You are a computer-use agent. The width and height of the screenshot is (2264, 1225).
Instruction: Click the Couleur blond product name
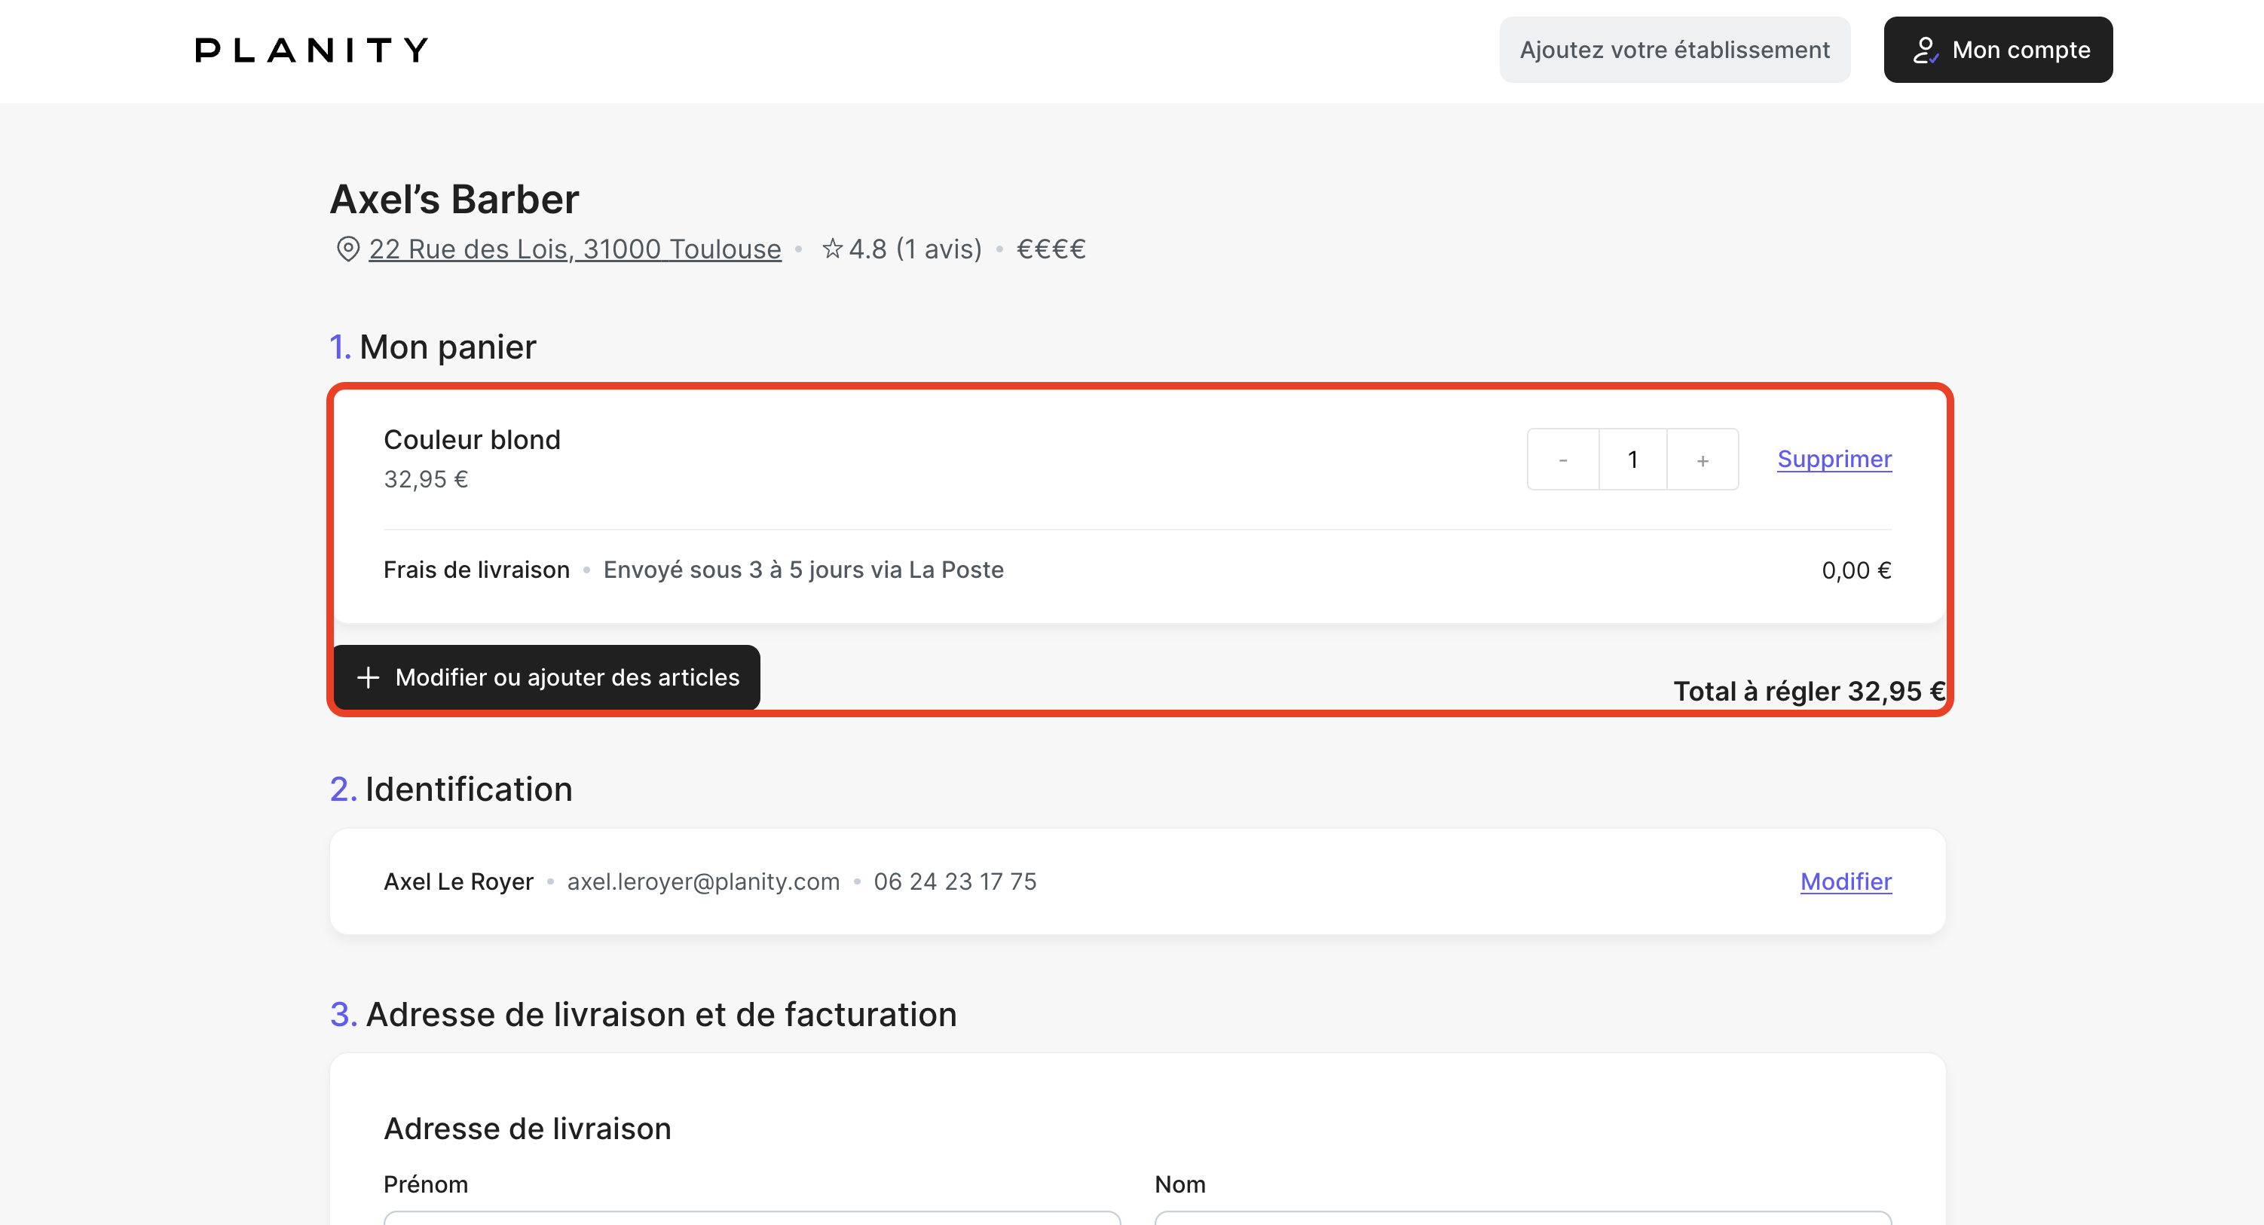[472, 439]
